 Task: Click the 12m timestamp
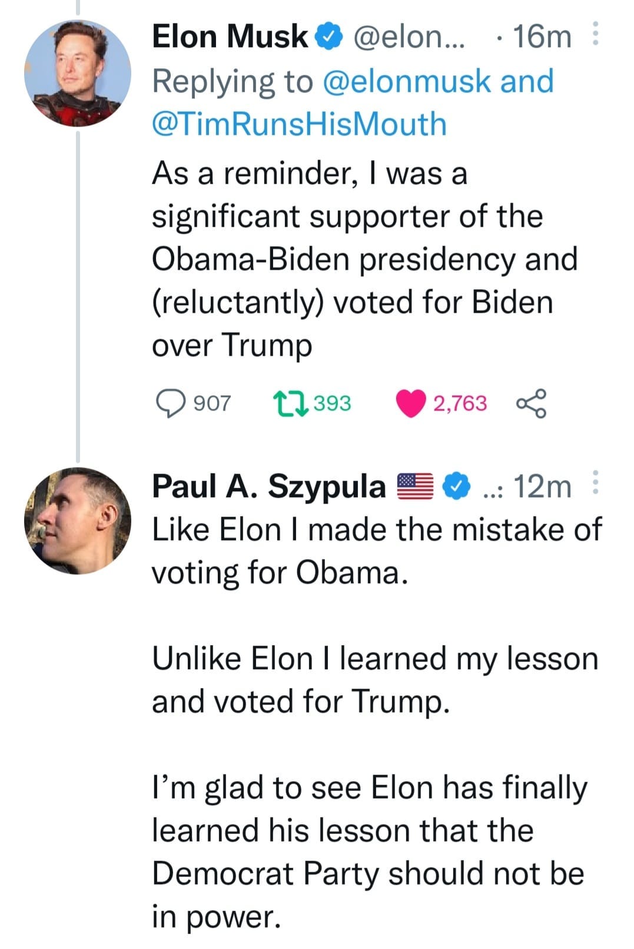[542, 487]
